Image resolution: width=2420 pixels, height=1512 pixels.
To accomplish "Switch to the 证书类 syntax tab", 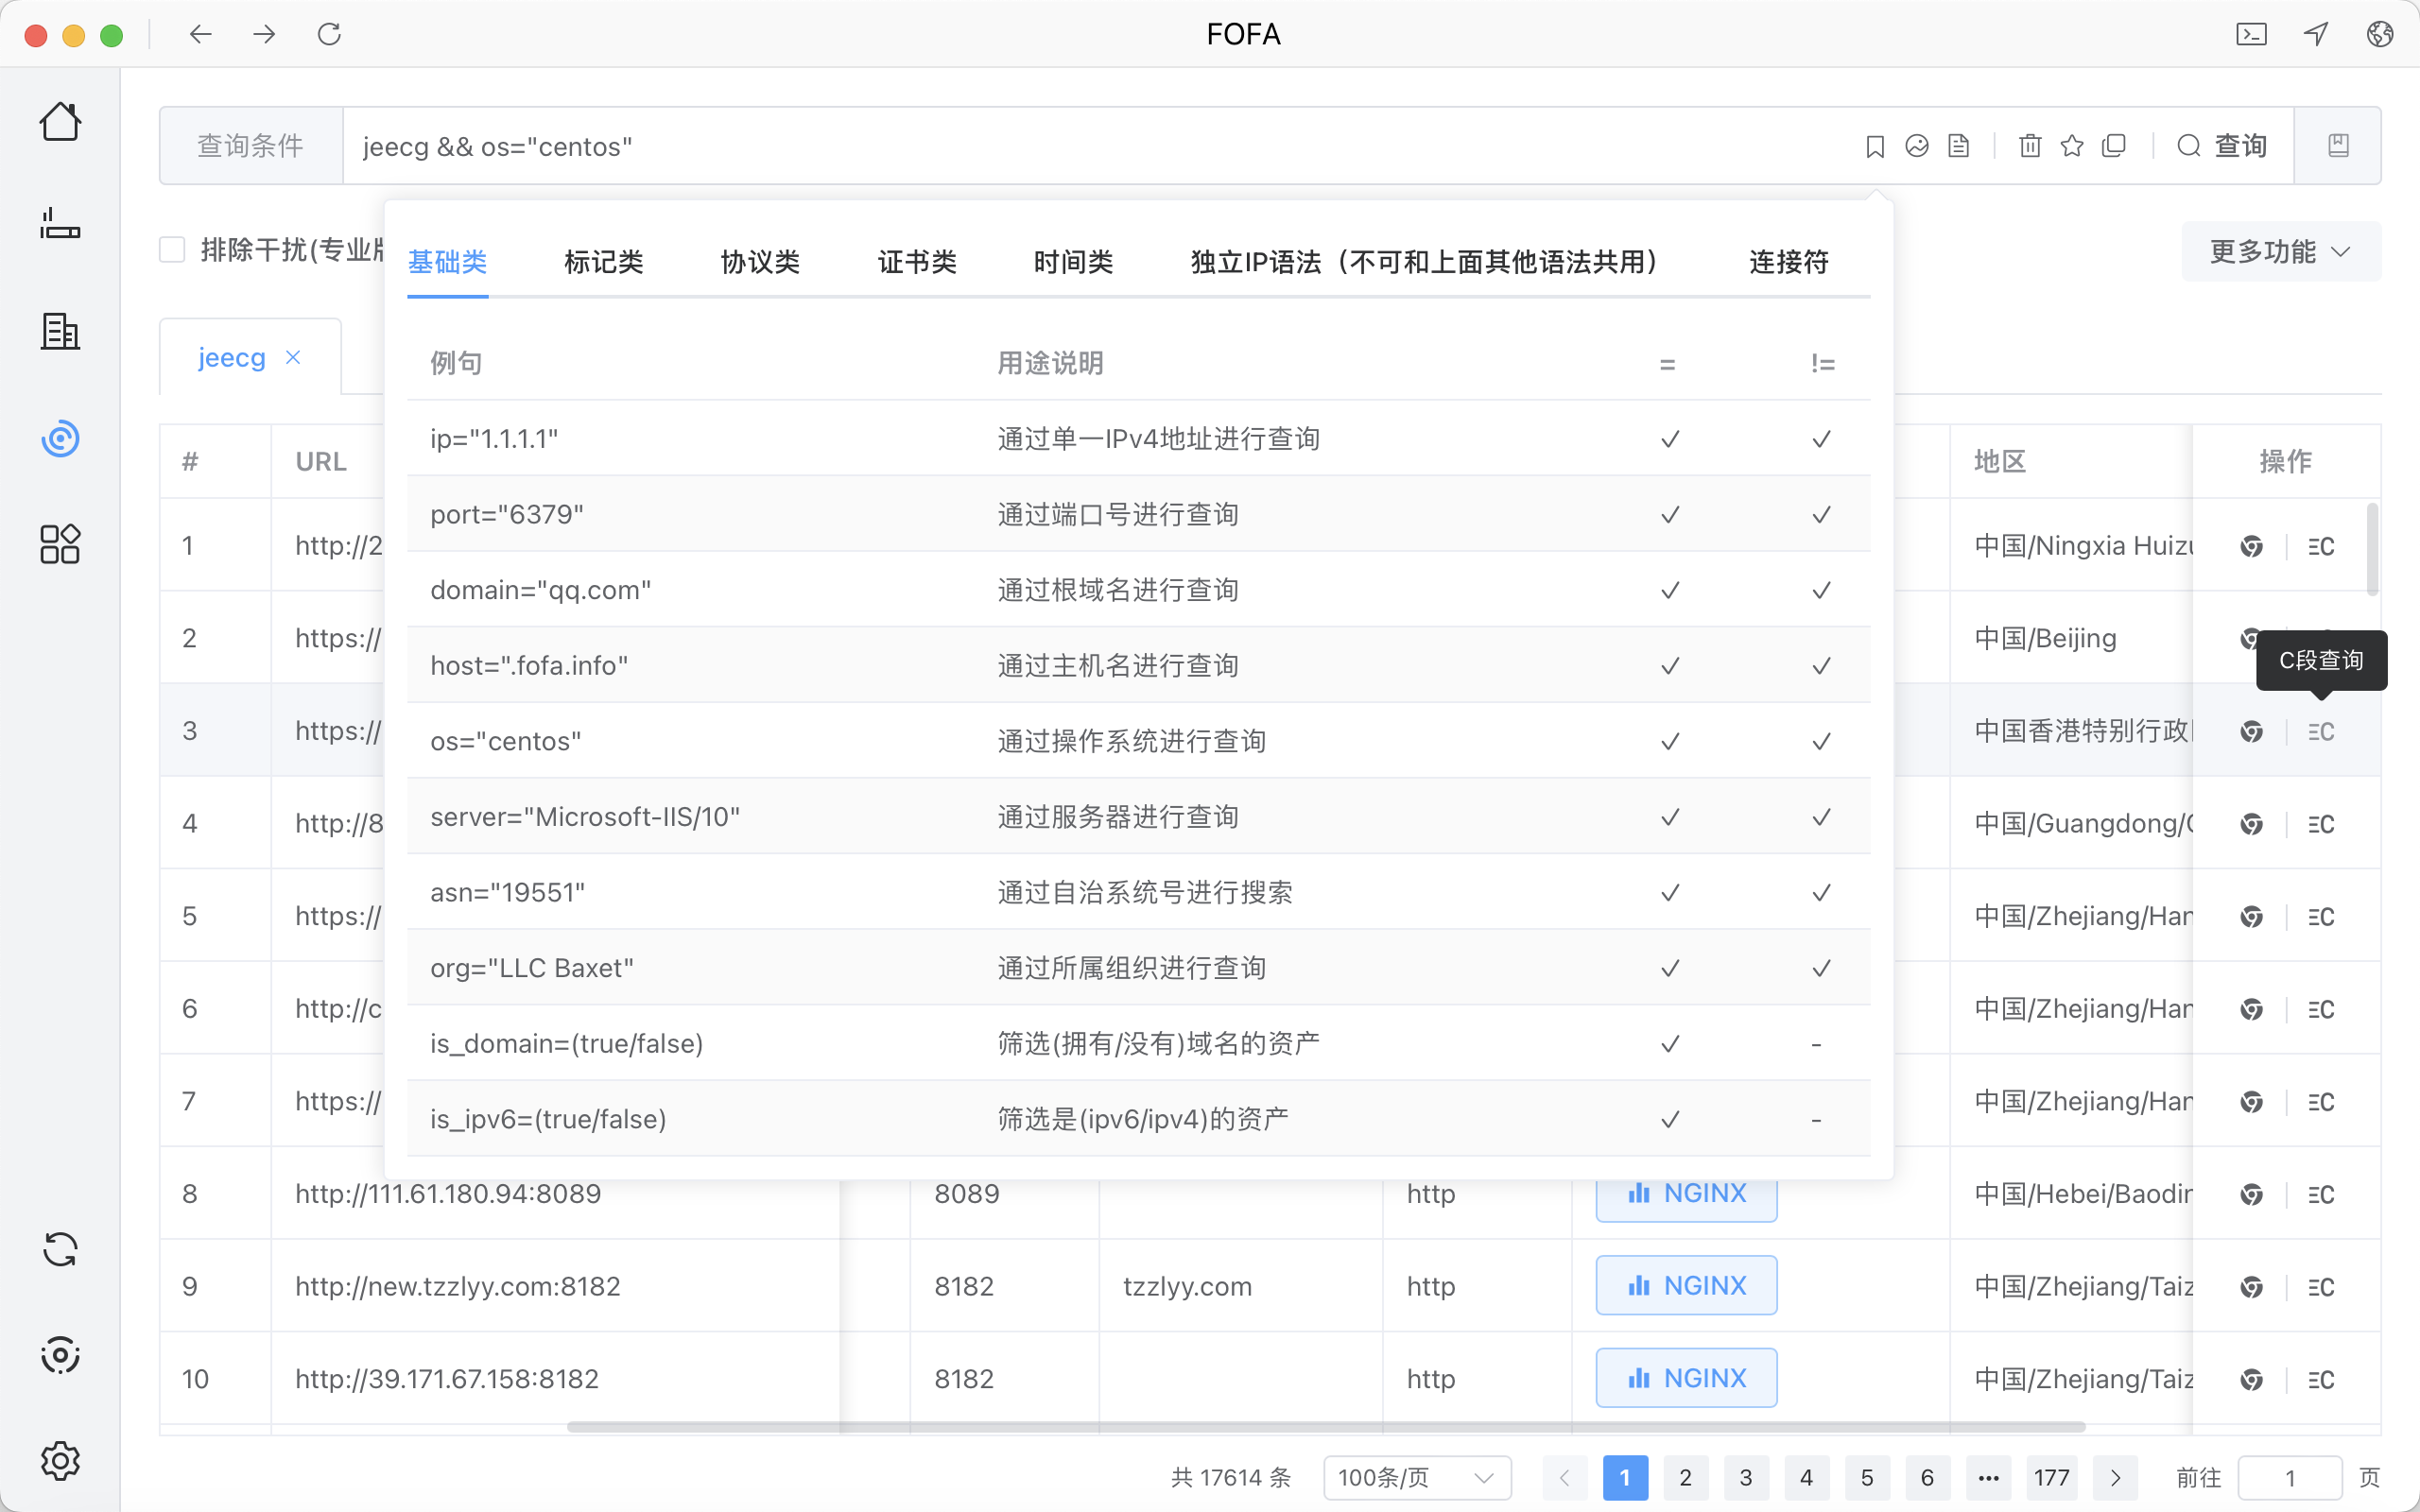I will coord(916,262).
